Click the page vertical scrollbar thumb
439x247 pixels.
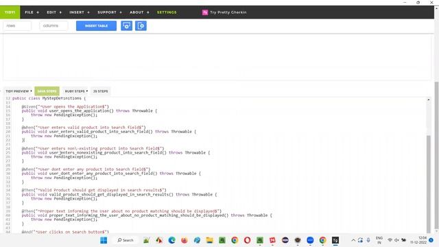[436, 156]
